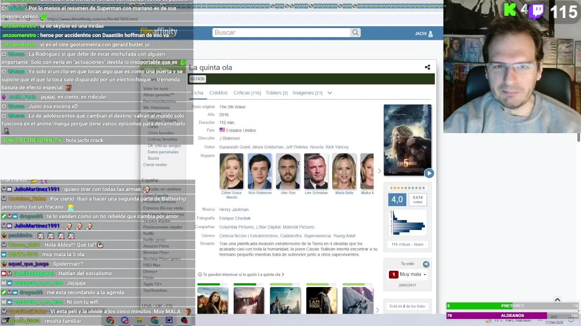Open Rick Yancey novel author link
Screen dimensions: 581x326
pyautogui.click(x=337, y=147)
